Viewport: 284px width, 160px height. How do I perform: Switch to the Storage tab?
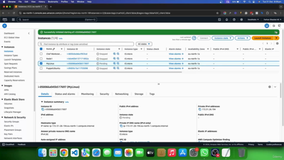click(139, 94)
